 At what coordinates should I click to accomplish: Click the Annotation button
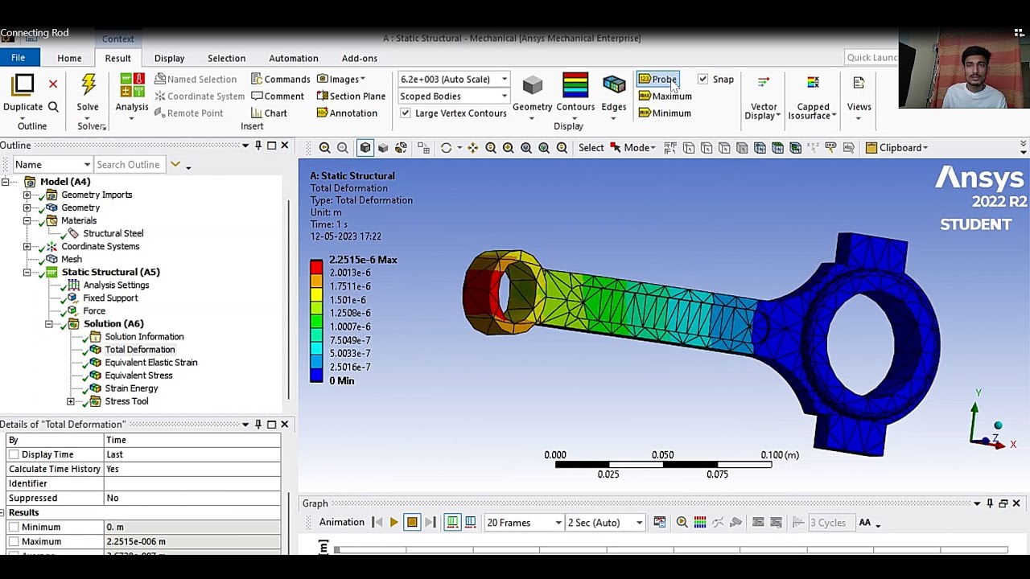[347, 113]
